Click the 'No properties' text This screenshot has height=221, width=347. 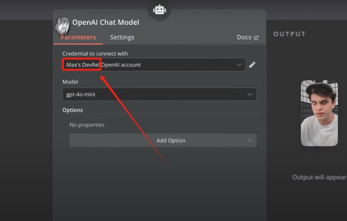(x=87, y=125)
